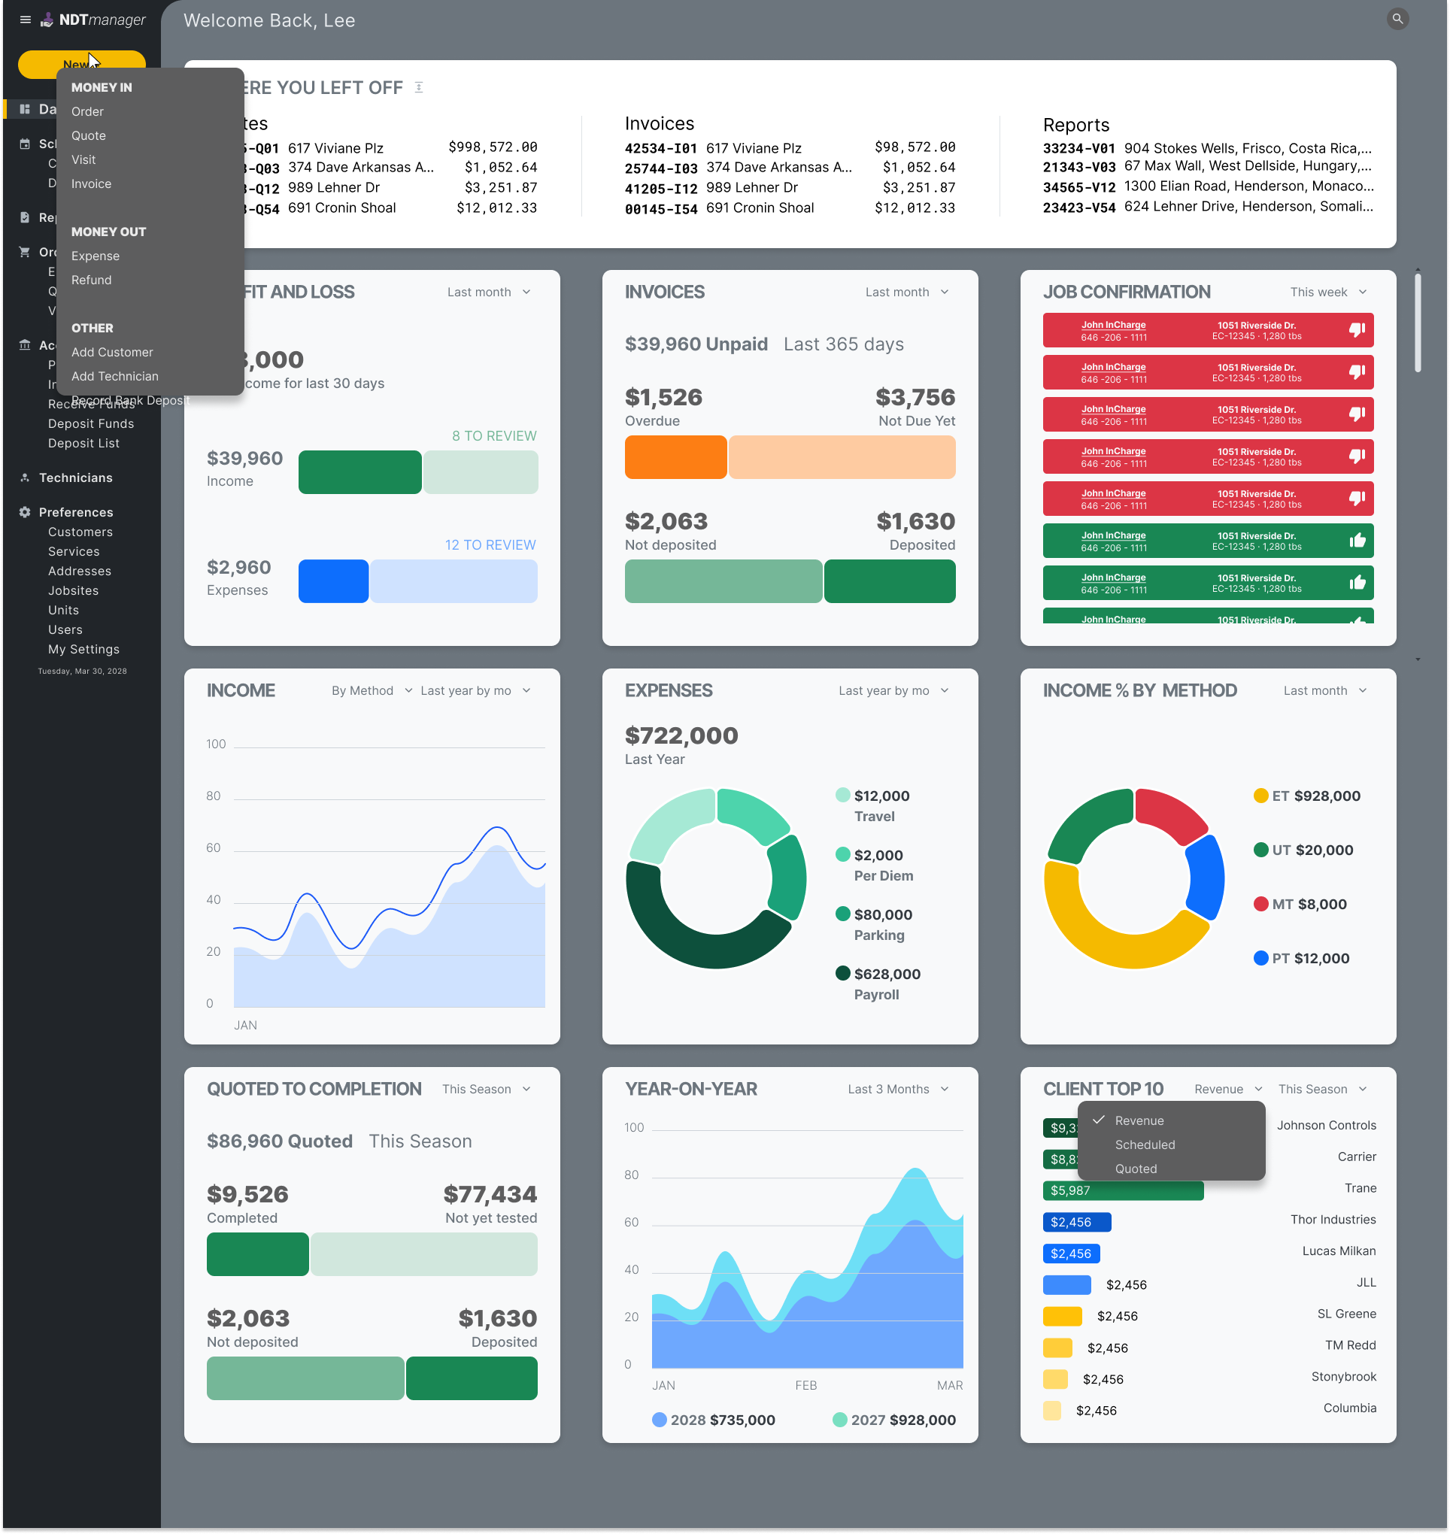Viewport: 1450px width, 1534px height.
Task: Open Invoices Last month dropdown
Action: (x=907, y=292)
